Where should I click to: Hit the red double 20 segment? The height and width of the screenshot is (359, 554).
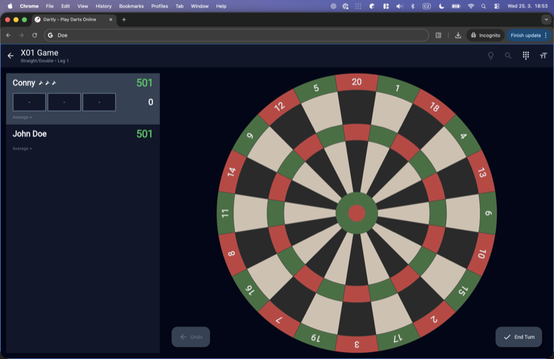(x=357, y=82)
